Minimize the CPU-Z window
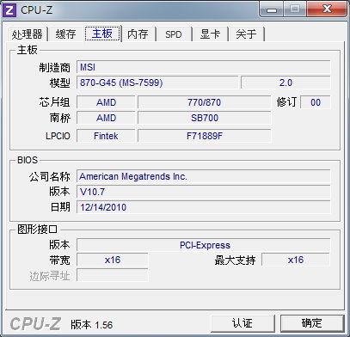 tap(272, 9)
